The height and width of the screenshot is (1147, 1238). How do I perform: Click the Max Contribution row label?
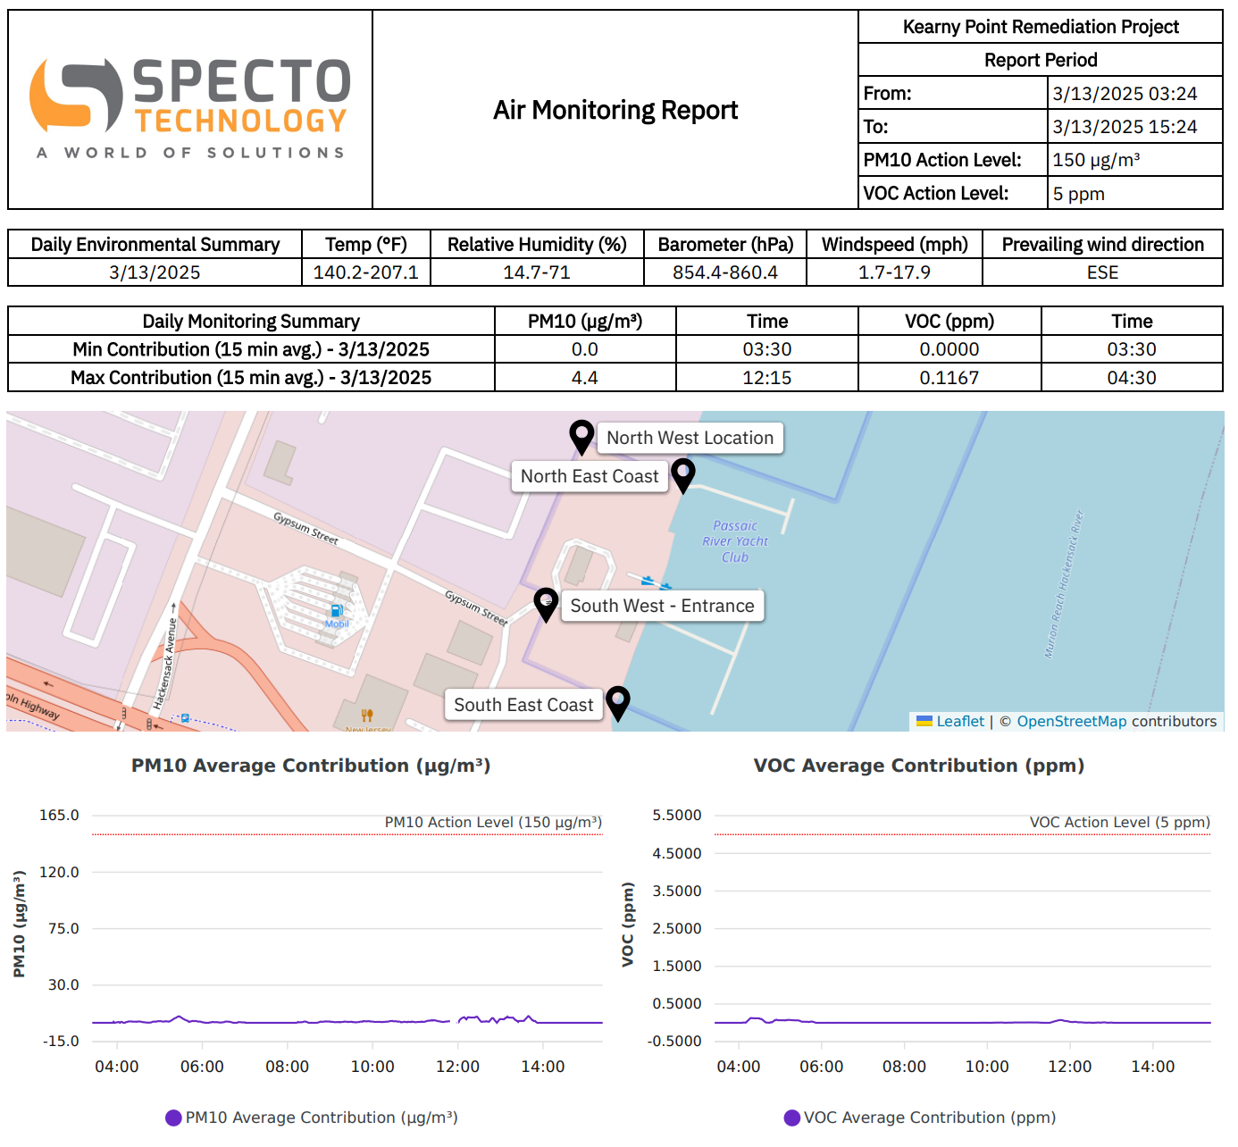tap(251, 378)
